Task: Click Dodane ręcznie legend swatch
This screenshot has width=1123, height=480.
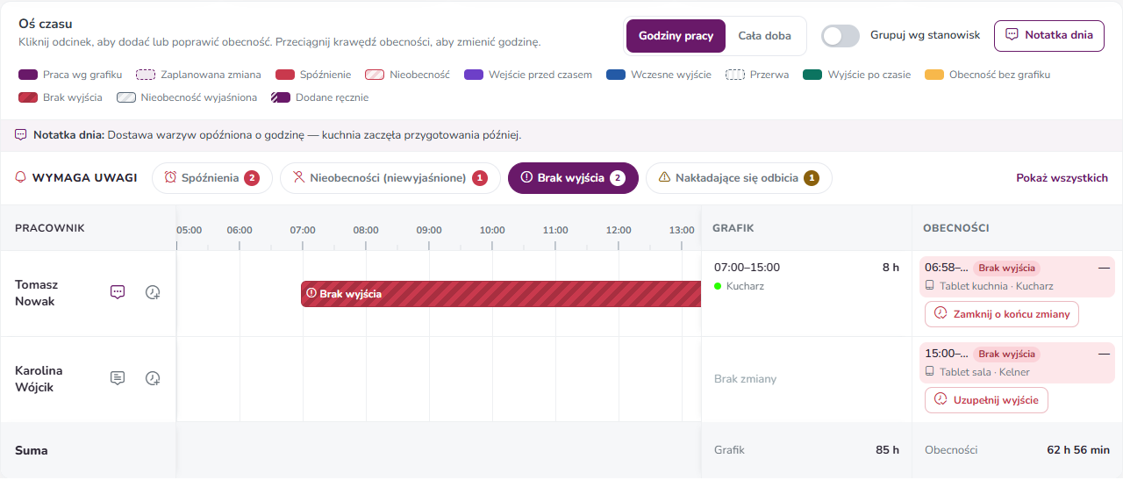Action: coord(280,98)
